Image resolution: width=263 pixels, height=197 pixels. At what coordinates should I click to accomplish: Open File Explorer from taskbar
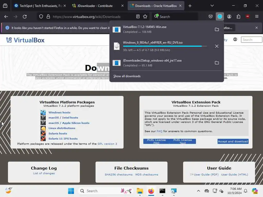tap(140, 191)
